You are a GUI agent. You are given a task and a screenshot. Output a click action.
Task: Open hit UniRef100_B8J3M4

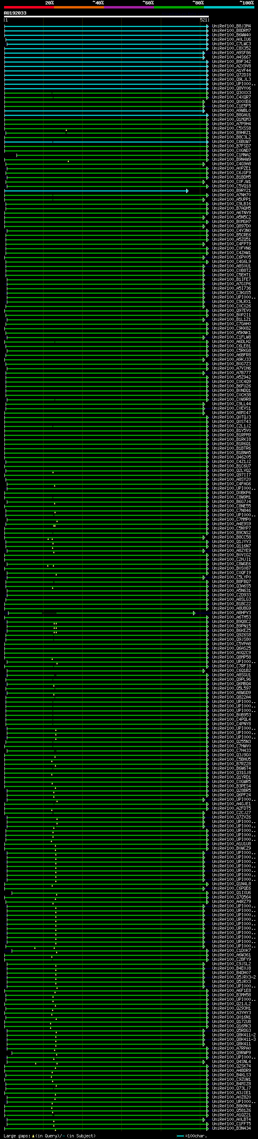click(231, 26)
